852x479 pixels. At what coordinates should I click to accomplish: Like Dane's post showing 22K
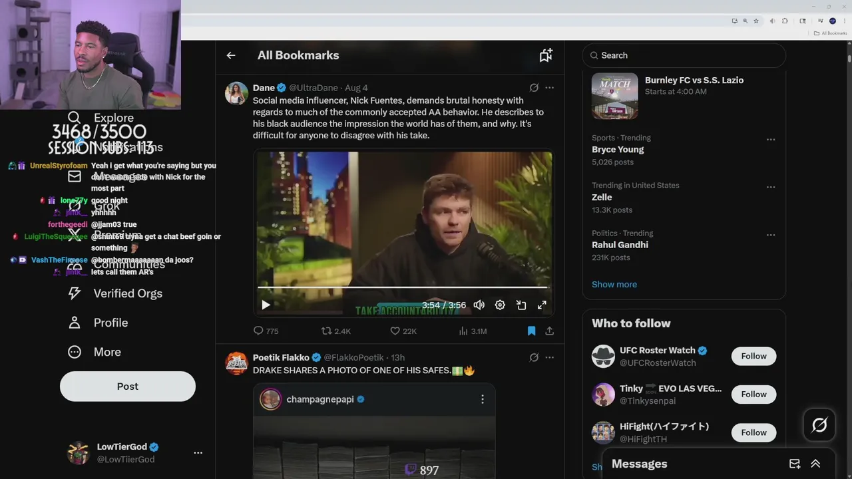(x=403, y=331)
